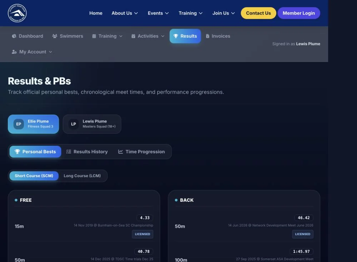Viewport: 357px width, 262px height.
Task: Click the Invoices document icon
Action: [x=207, y=36]
